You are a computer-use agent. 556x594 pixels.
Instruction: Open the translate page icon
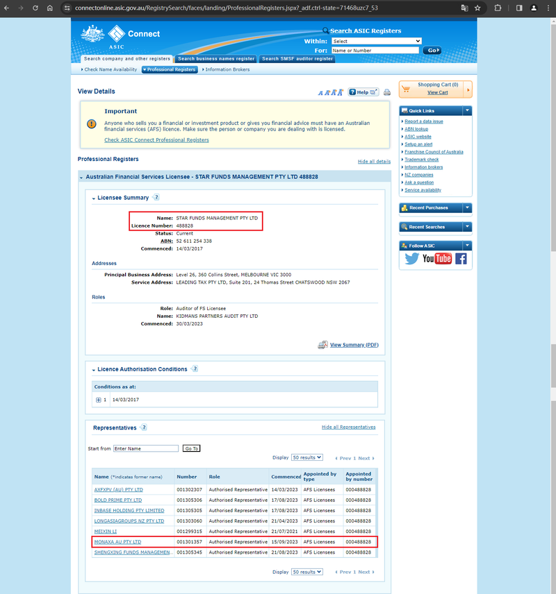pos(464,8)
